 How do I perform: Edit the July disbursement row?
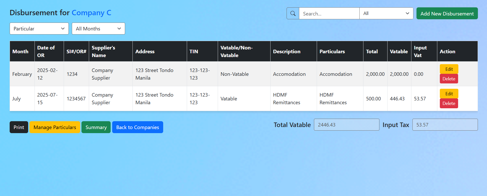pos(449,94)
